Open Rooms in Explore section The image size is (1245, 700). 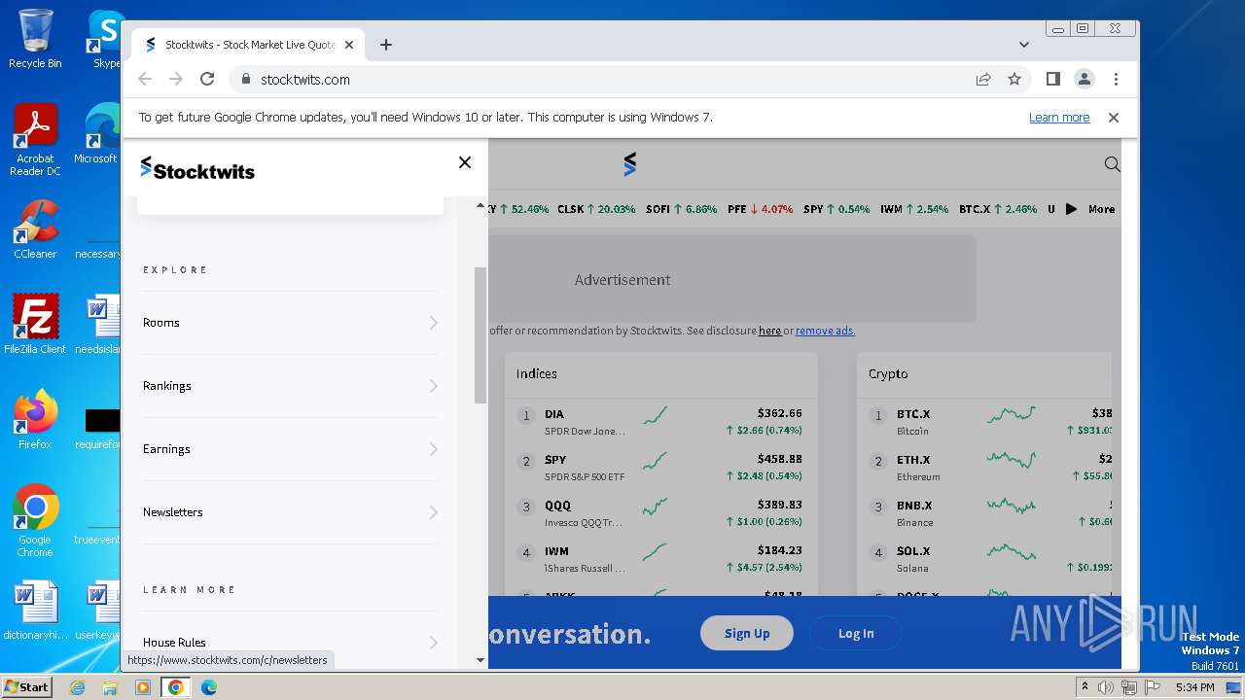coord(290,323)
